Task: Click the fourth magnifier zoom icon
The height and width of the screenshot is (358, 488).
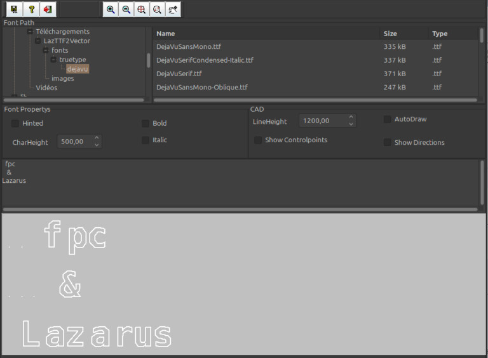Action: point(157,10)
